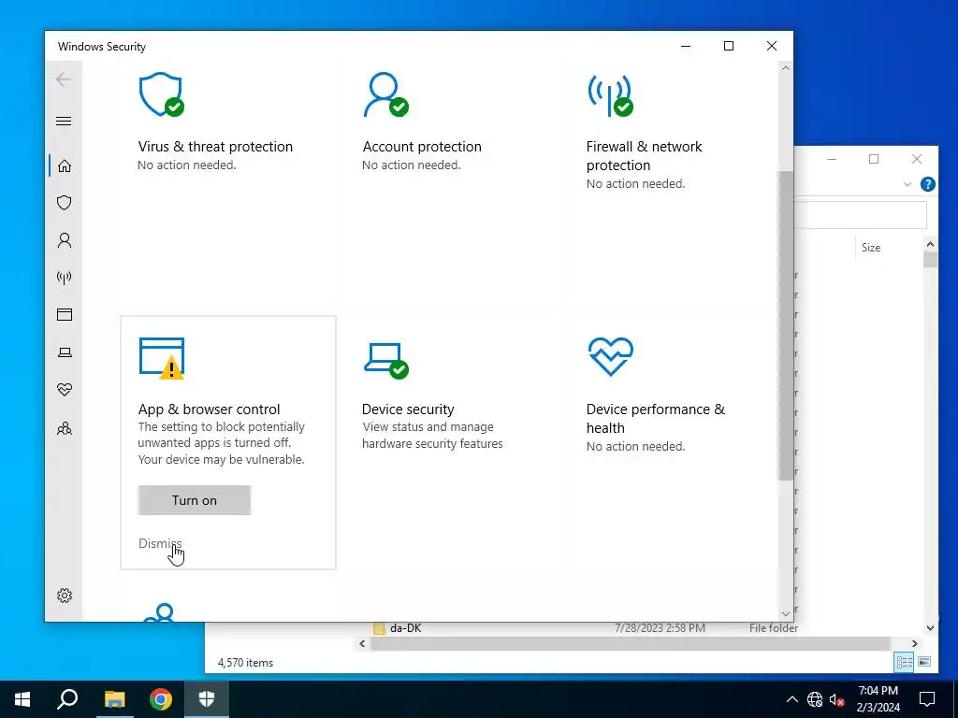The width and height of the screenshot is (958, 718).
Task: Click the scroll down arrow in Windows Security
Action: click(786, 614)
